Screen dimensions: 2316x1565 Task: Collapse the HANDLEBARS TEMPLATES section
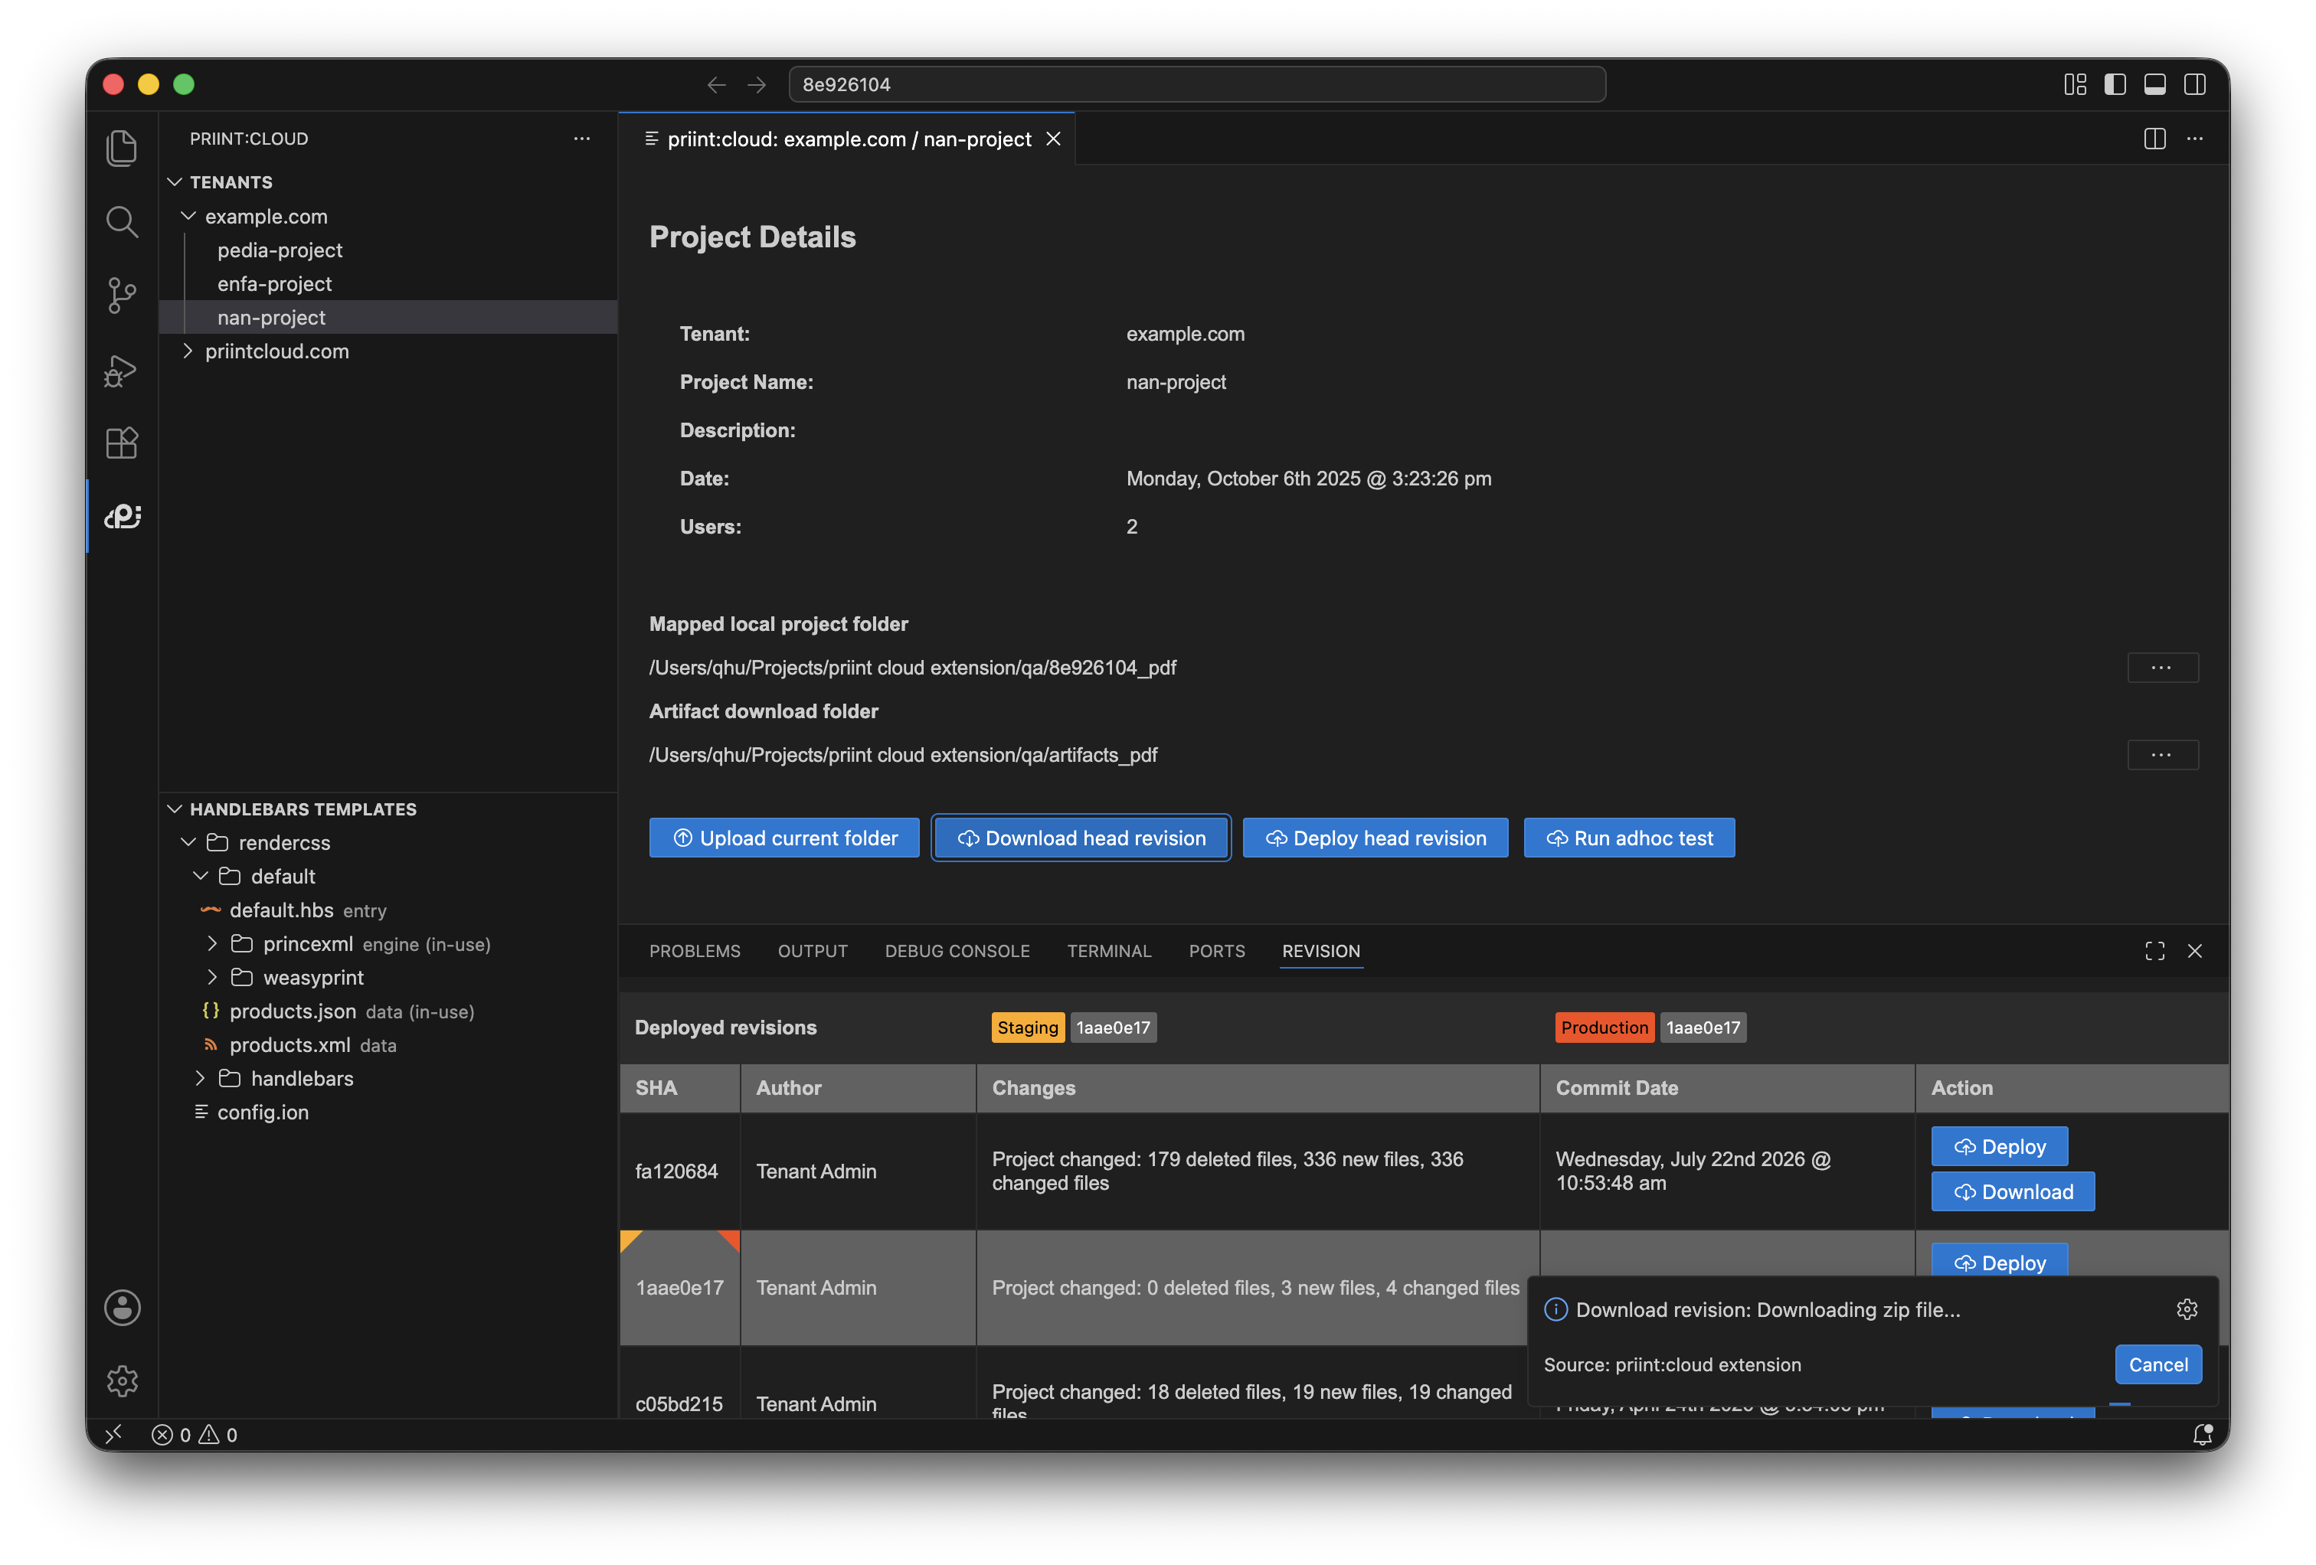[175, 809]
